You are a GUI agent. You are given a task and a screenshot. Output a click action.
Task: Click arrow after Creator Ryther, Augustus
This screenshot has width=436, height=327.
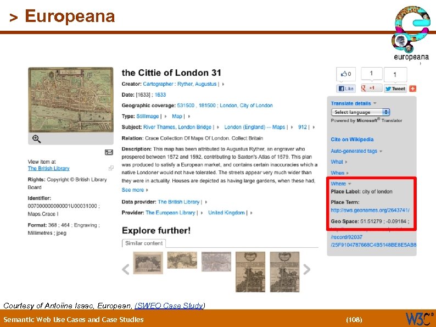pyautogui.click(x=223, y=84)
